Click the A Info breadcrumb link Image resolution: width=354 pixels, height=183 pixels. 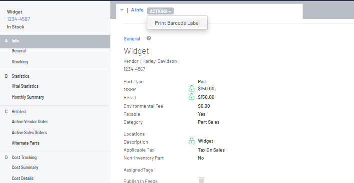pyautogui.click(x=137, y=10)
